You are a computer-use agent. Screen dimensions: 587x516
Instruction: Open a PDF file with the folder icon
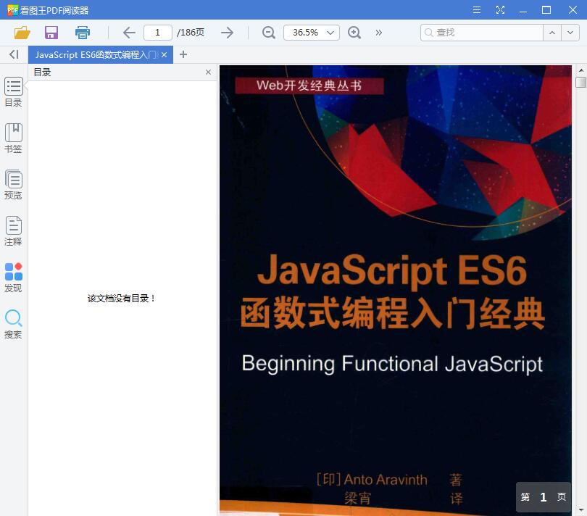[22, 33]
